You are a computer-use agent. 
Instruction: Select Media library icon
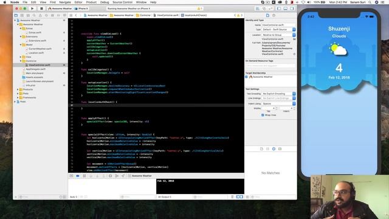tap(280, 148)
